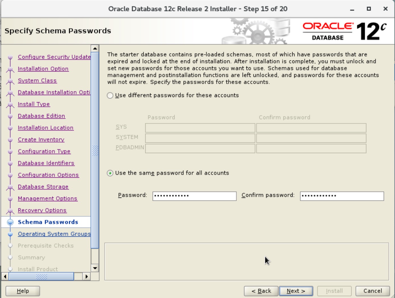Click the Confirm password input field
395x298 pixels.
click(342, 196)
